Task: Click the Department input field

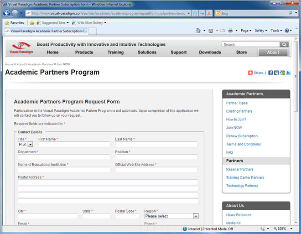Action: coord(64,157)
